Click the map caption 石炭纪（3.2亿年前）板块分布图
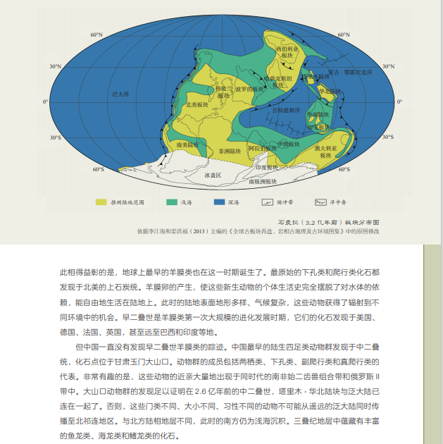The height and width of the screenshot is (444, 443). click(328, 223)
